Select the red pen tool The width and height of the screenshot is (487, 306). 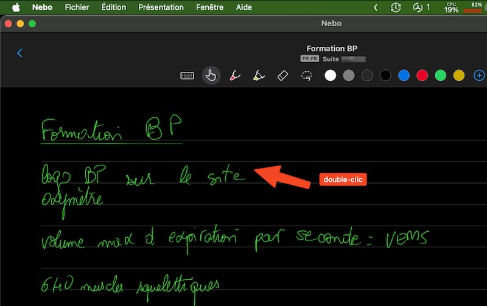(234, 75)
